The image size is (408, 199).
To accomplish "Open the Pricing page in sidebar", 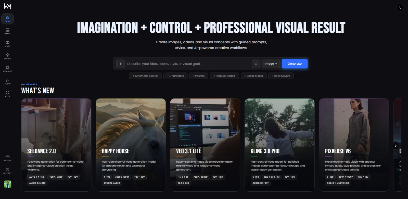I will [7, 158].
